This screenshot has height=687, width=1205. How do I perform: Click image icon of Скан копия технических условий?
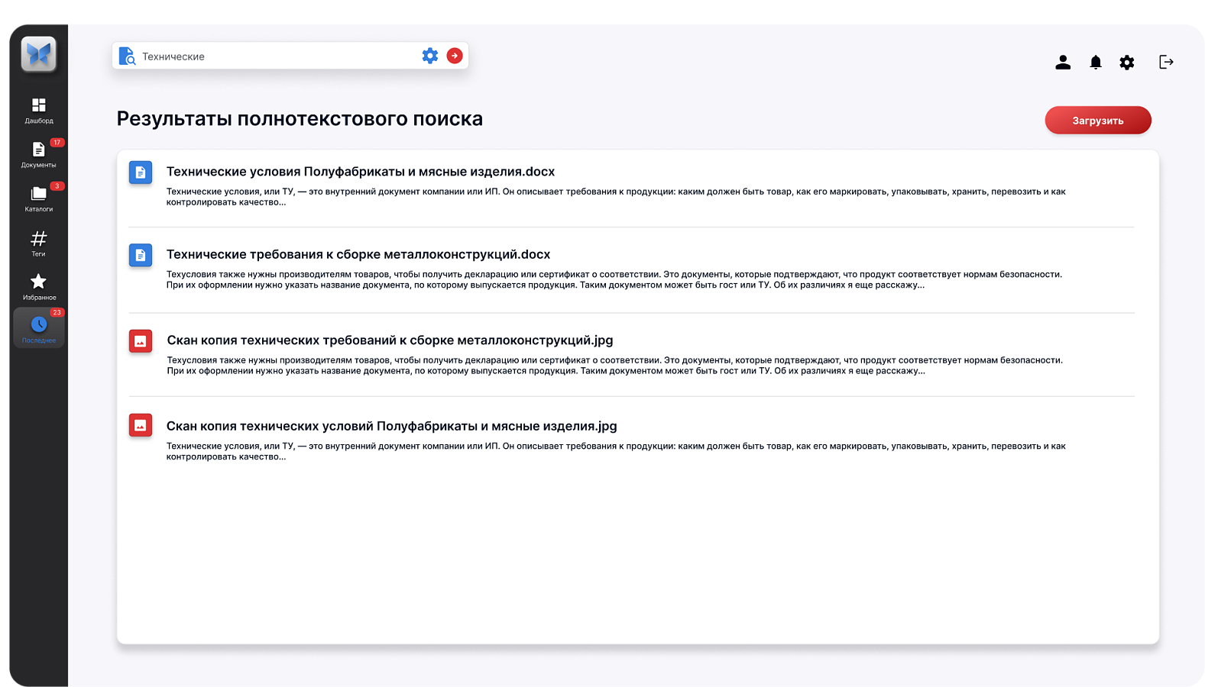tap(141, 425)
